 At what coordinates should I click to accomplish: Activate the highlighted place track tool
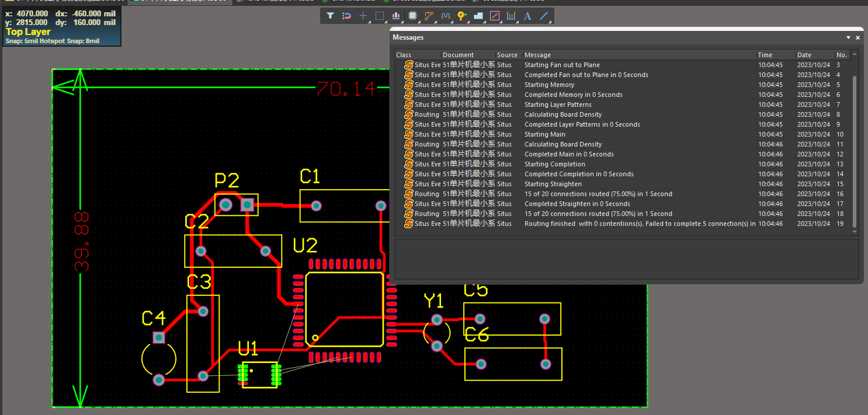[x=495, y=16]
